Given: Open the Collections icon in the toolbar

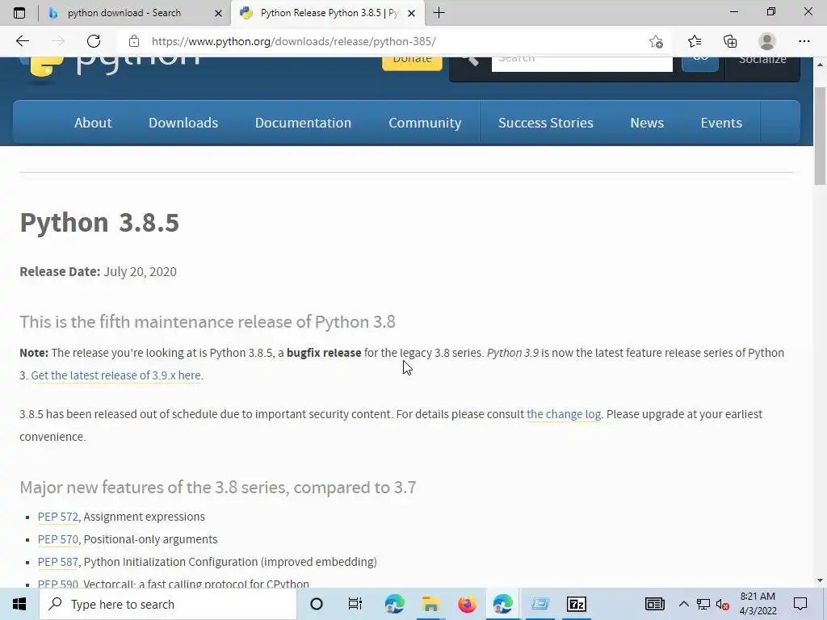Looking at the screenshot, I should (730, 41).
